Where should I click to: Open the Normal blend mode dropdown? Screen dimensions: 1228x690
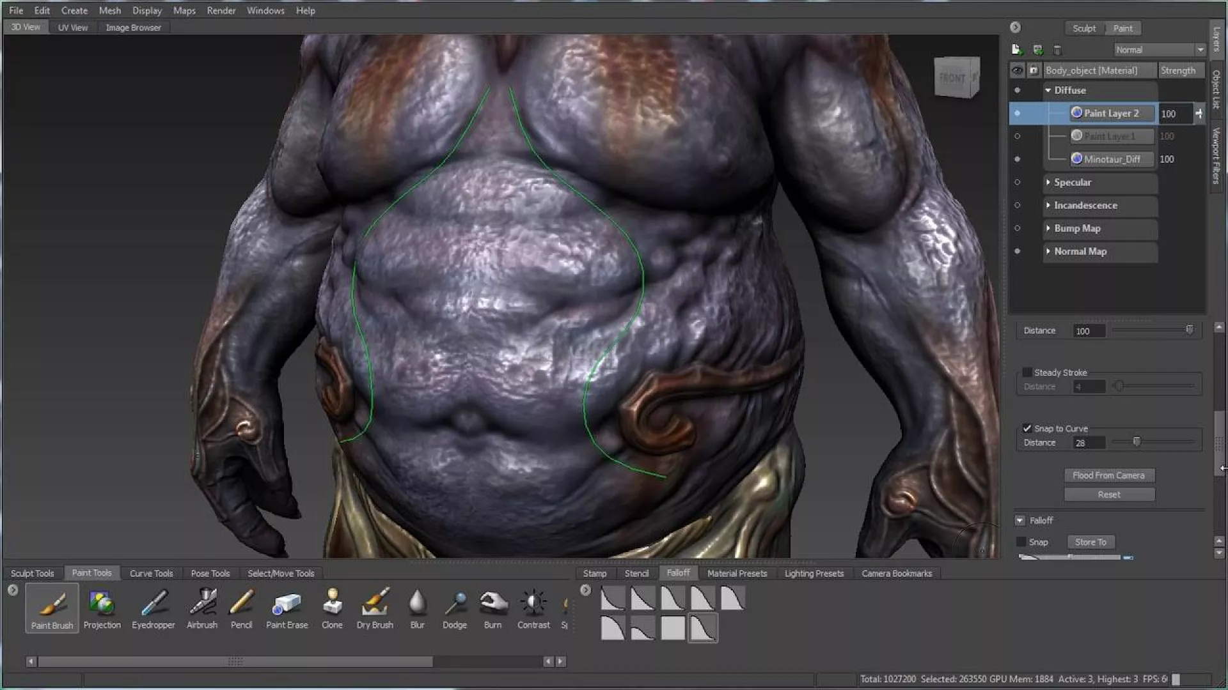pyautogui.click(x=1159, y=50)
